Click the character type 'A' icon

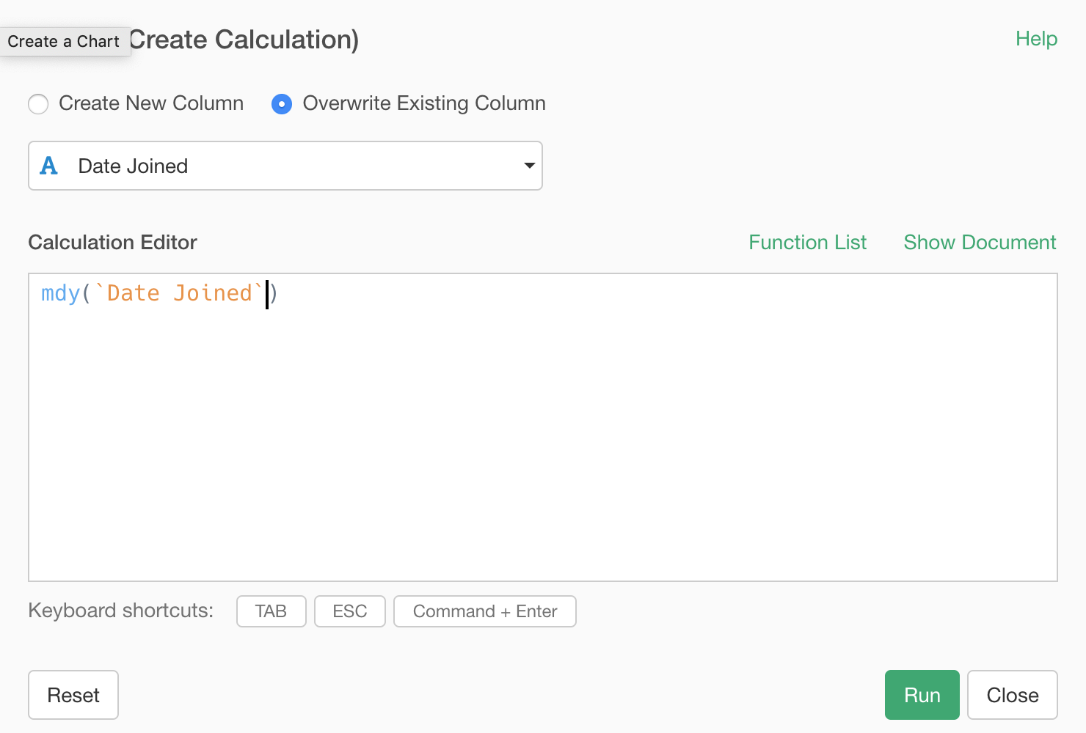click(48, 166)
